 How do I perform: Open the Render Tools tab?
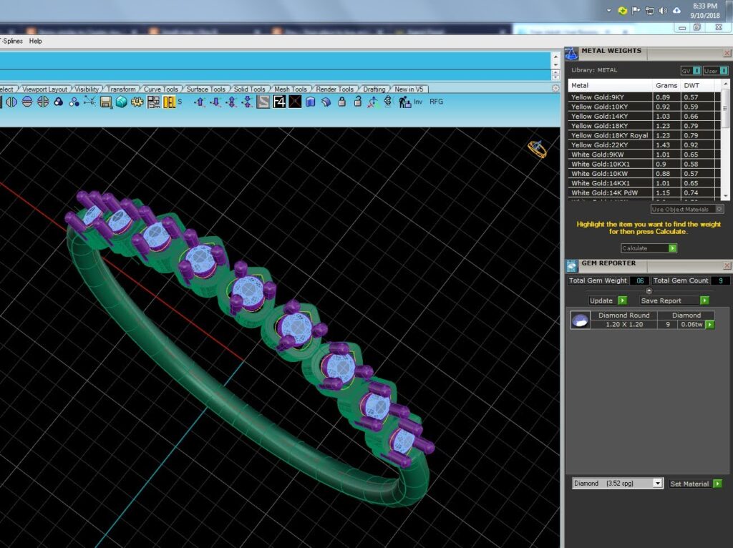point(335,89)
